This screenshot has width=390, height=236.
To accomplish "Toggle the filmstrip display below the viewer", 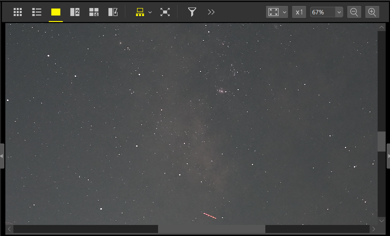I will click(140, 12).
